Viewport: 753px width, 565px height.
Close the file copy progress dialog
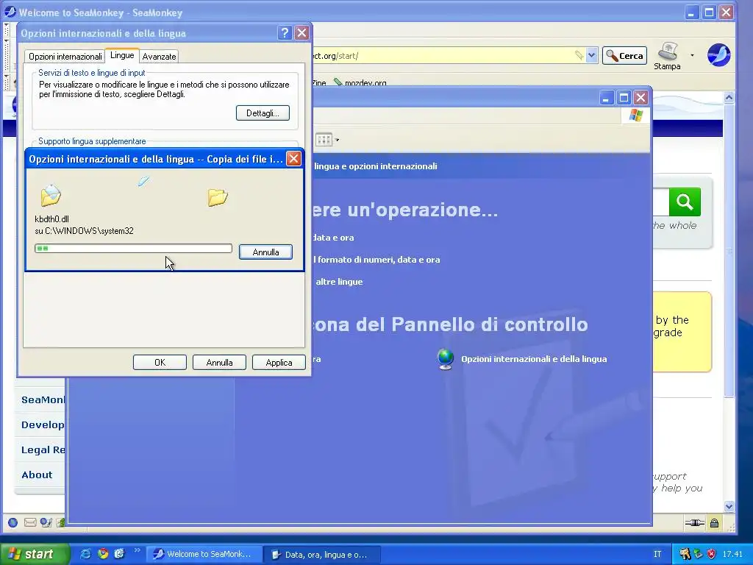click(293, 159)
